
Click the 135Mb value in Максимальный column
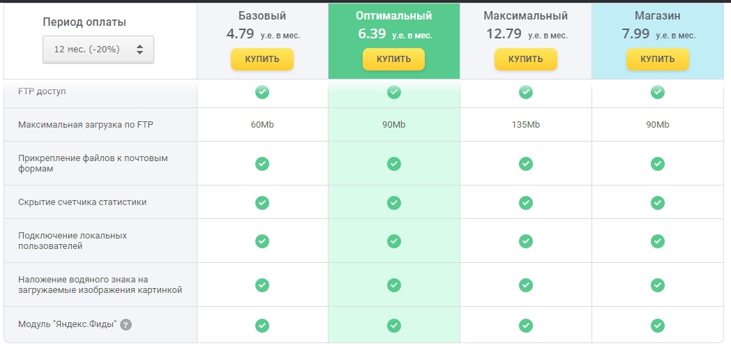[x=525, y=125]
